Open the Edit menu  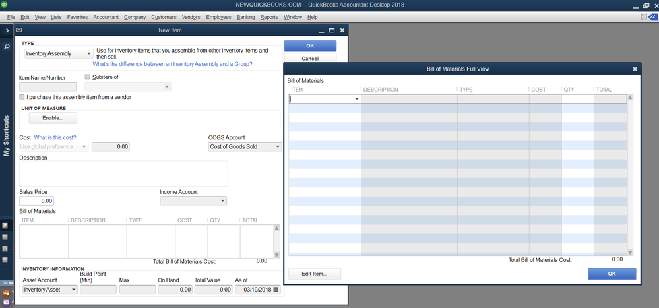(x=25, y=17)
